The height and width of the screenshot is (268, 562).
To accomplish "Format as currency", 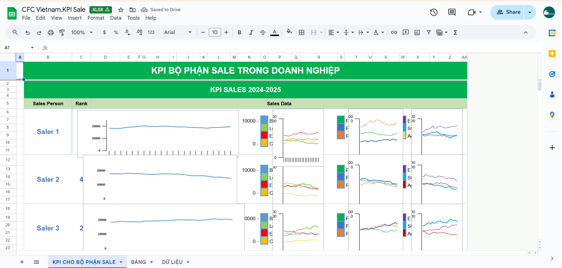I will [x=104, y=32].
